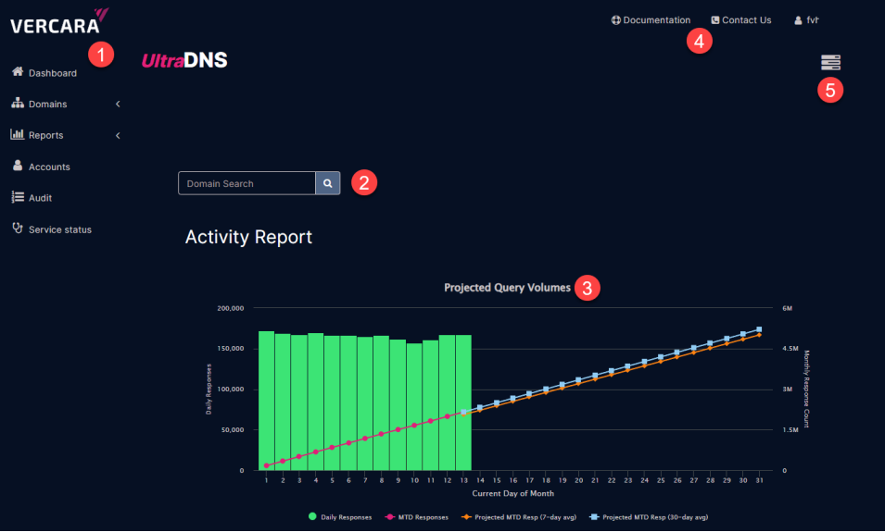Image resolution: width=885 pixels, height=532 pixels.
Task: Go to Accounts in sidebar
Action: [49, 167]
